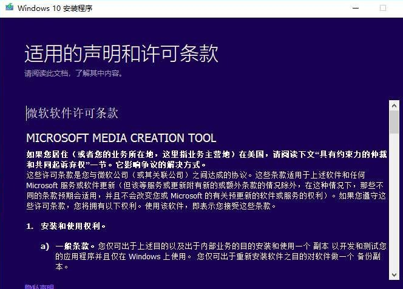Click the license text scrollbar thumb
Screen dimensions: 403x289
coord(394,121)
